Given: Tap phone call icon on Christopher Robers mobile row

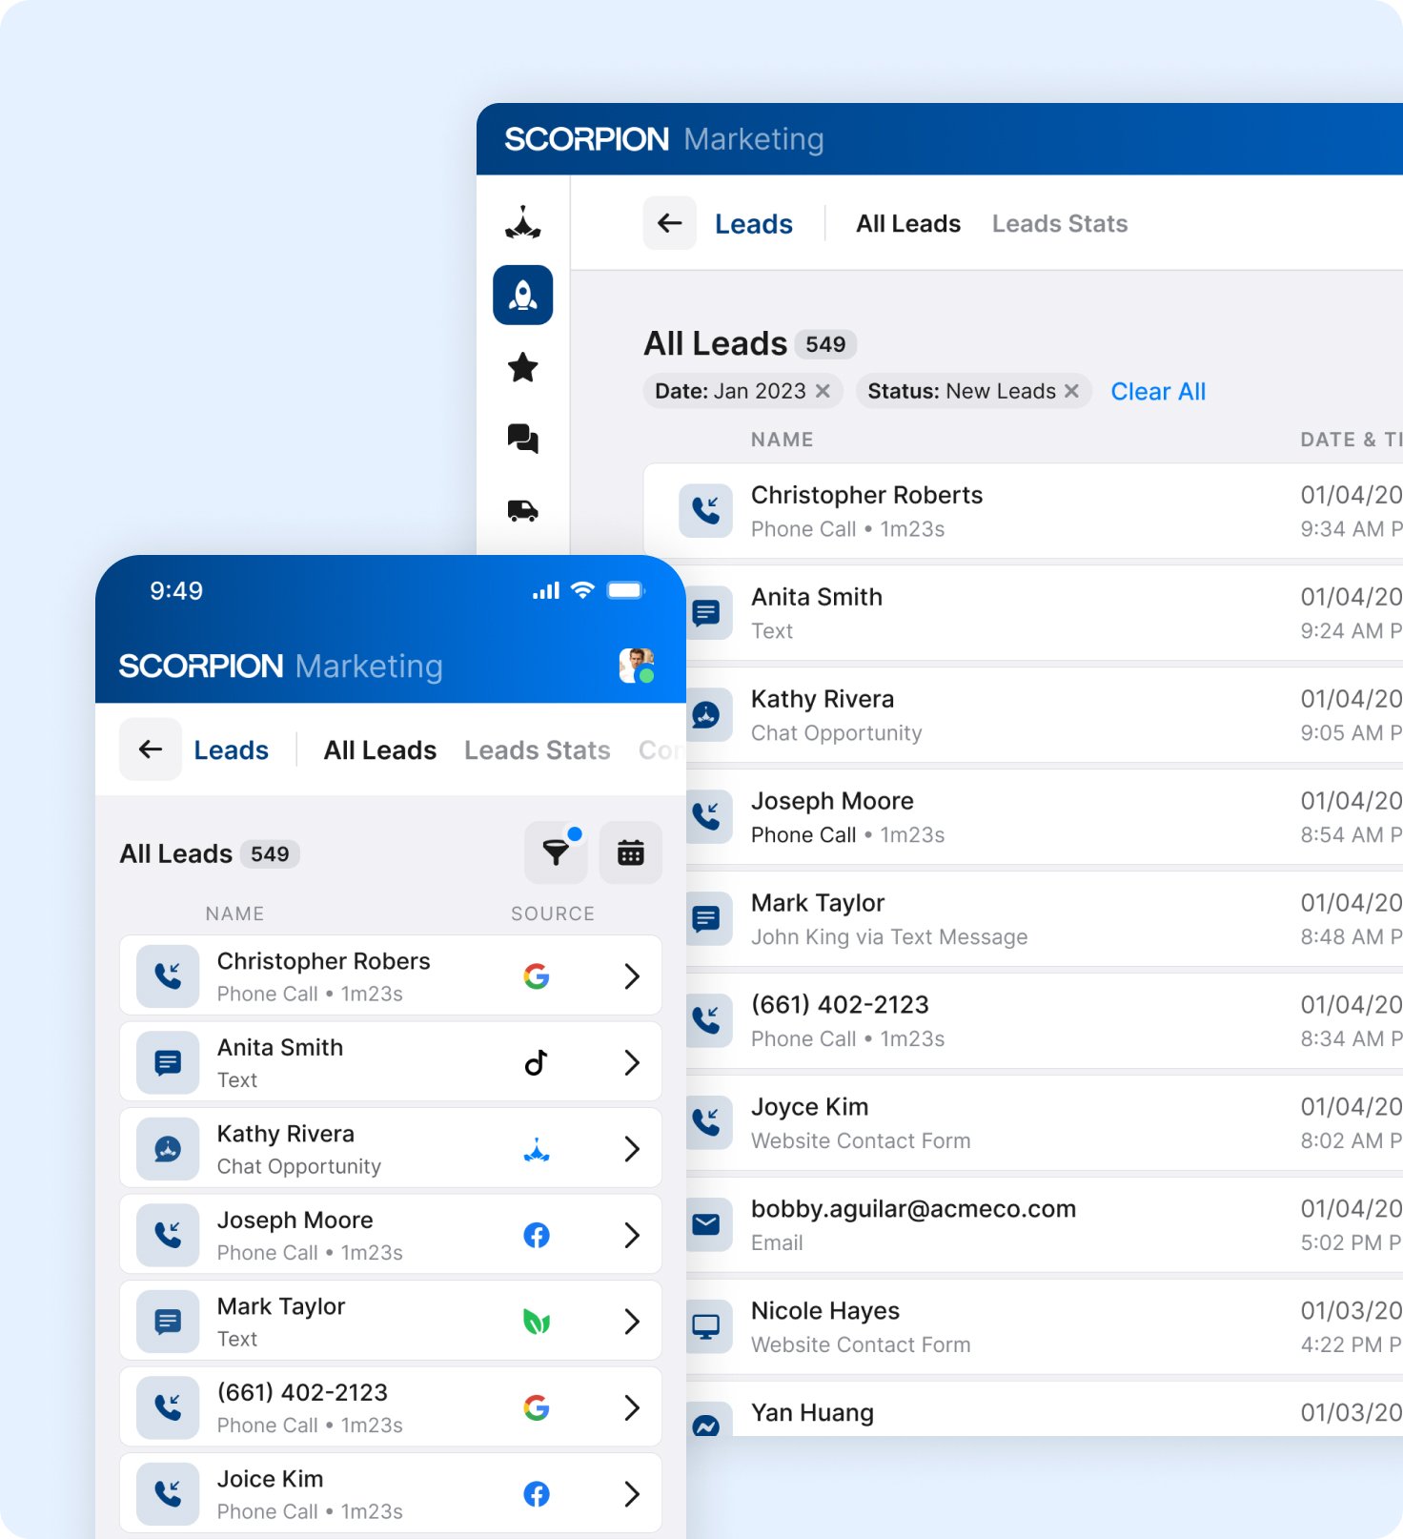Looking at the screenshot, I should pos(168,976).
